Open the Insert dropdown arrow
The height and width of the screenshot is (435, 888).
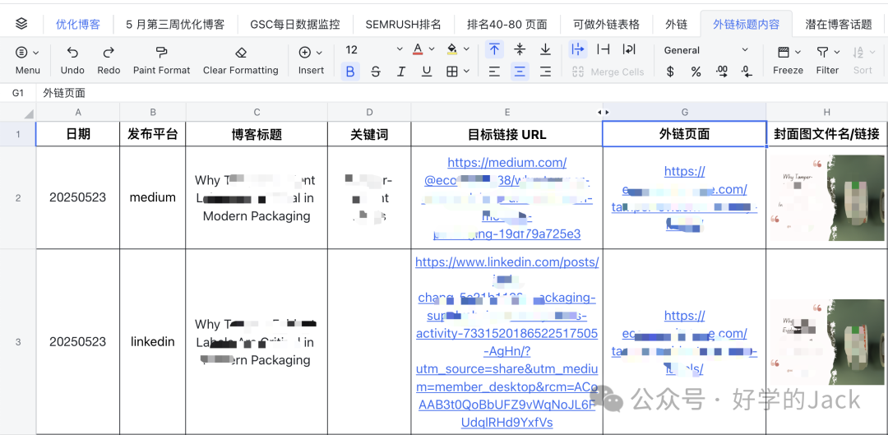(319, 53)
